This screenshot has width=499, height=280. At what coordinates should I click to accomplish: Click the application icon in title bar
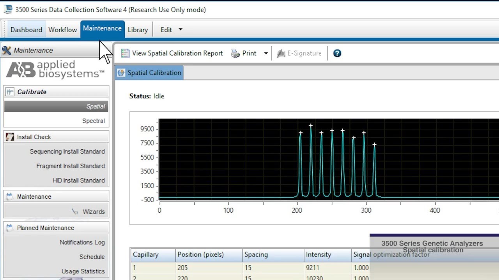pos(8,10)
